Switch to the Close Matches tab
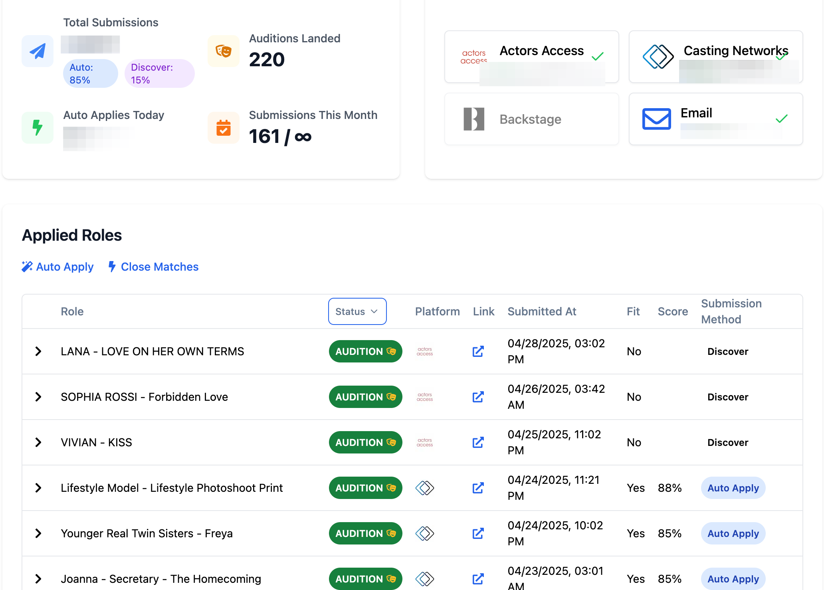This screenshot has width=824, height=590. [153, 267]
